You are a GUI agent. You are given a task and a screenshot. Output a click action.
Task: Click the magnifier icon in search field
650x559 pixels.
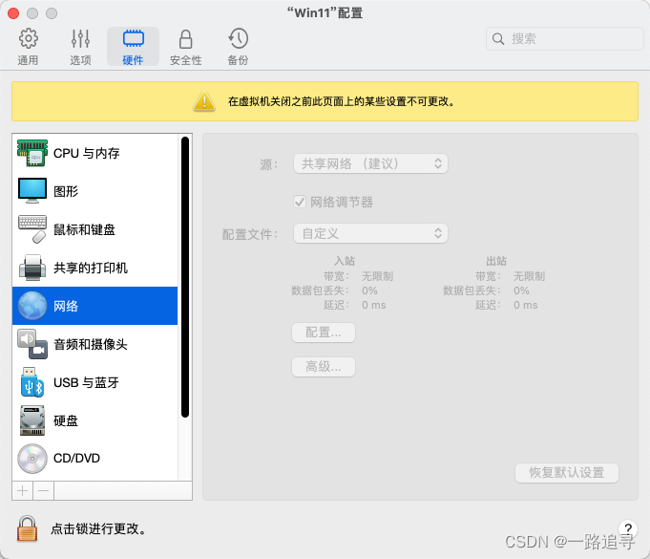tap(498, 39)
